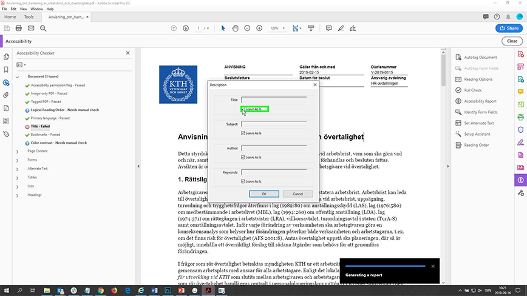Open Set Alternate Text tool
The width and height of the screenshot is (527, 296).
coord(479,123)
